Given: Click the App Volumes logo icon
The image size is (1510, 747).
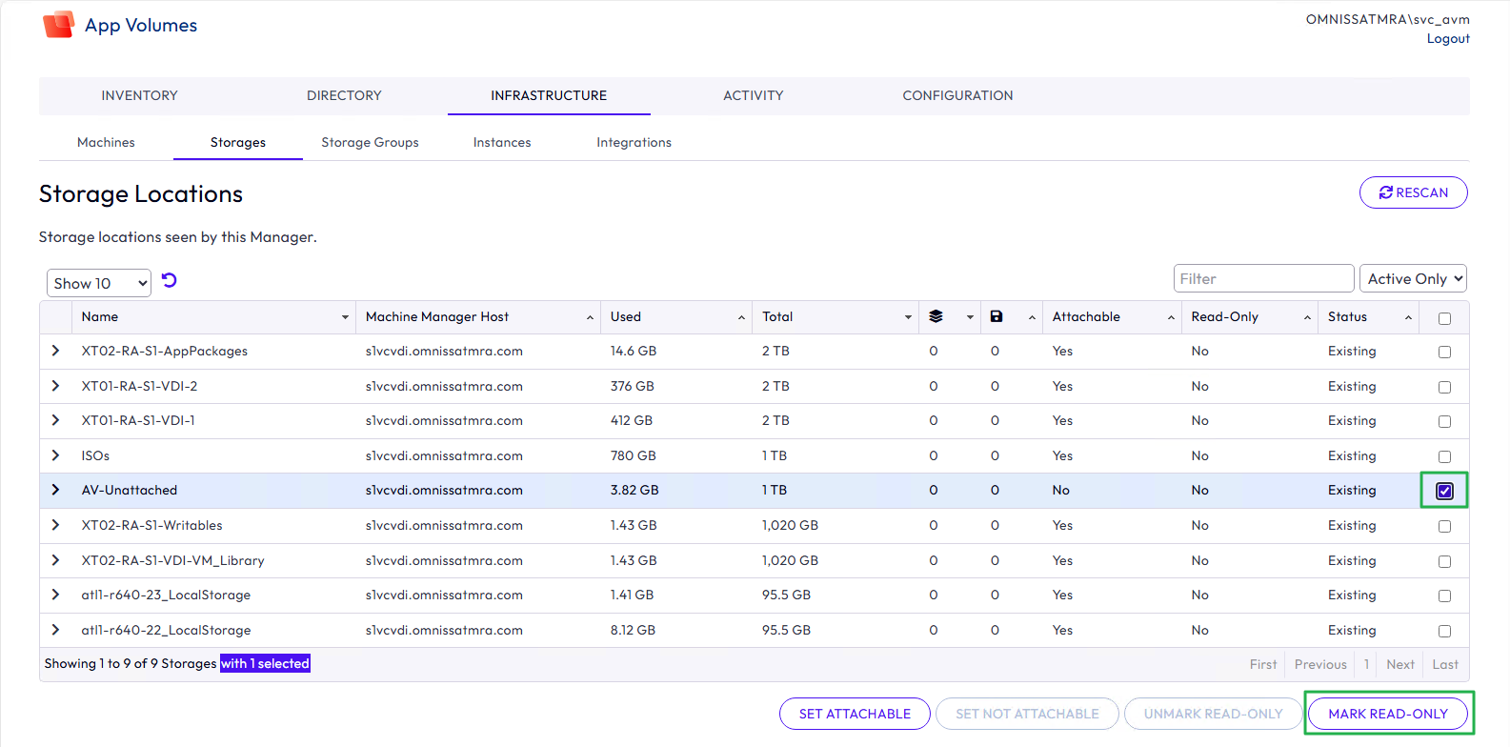Looking at the screenshot, I should [x=58, y=25].
